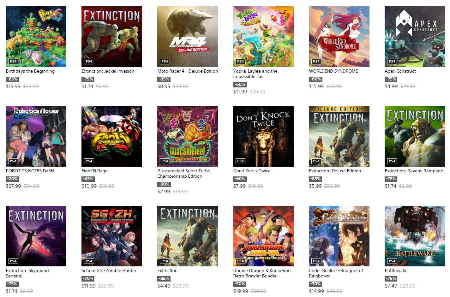Screen dimensions: 450x297
Task: Open Double Dragon & Kunio-kun bundle link
Action: tap(263, 273)
